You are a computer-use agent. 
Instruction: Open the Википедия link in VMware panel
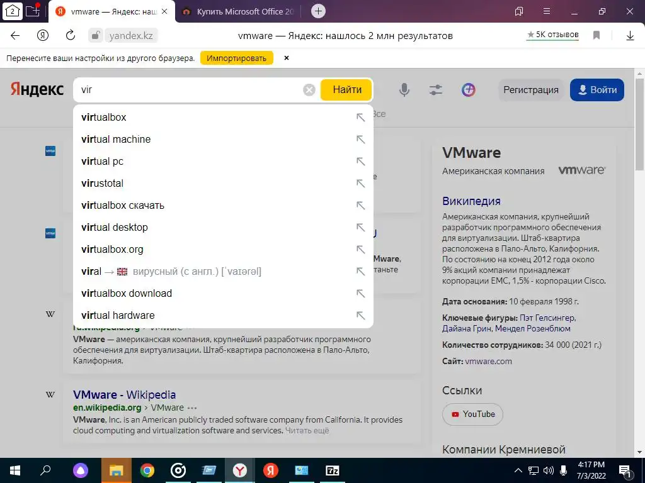point(471,201)
